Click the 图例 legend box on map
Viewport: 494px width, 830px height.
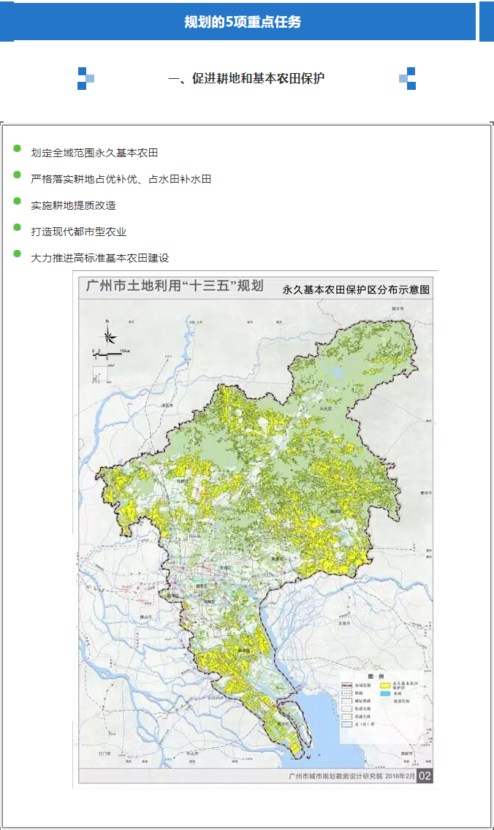380,705
